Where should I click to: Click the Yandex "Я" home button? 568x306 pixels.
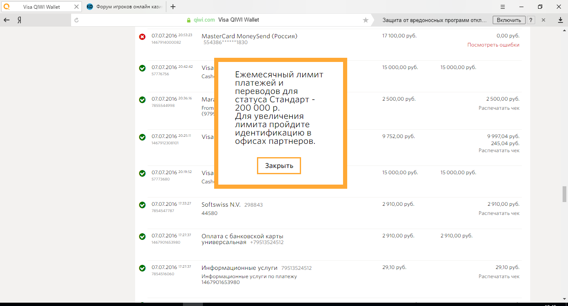[19, 20]
